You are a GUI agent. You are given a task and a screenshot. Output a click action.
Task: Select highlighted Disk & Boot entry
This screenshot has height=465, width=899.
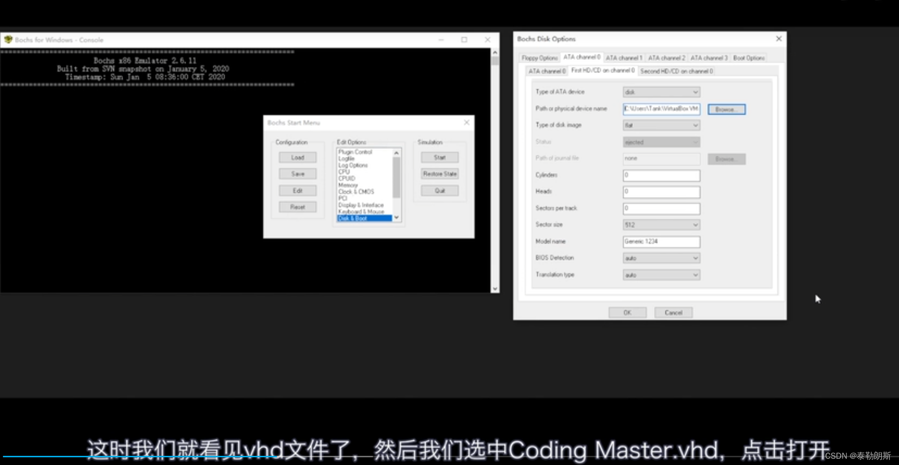click(365, 218)
